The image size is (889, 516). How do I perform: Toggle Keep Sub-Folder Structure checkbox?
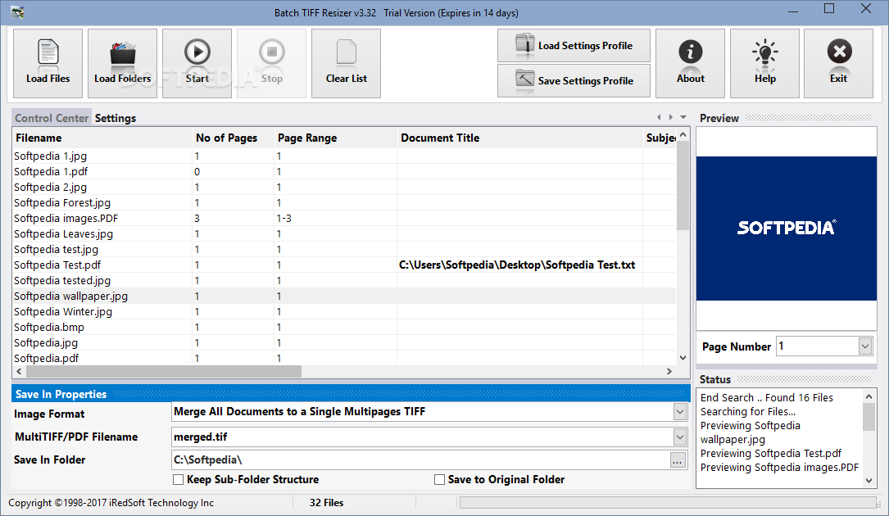(x=178, y=480)
